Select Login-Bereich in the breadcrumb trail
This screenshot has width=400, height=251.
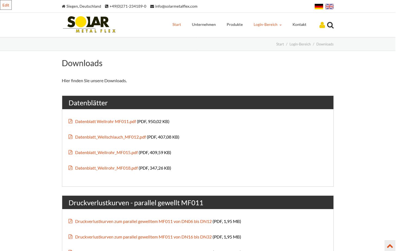[300, 44]
